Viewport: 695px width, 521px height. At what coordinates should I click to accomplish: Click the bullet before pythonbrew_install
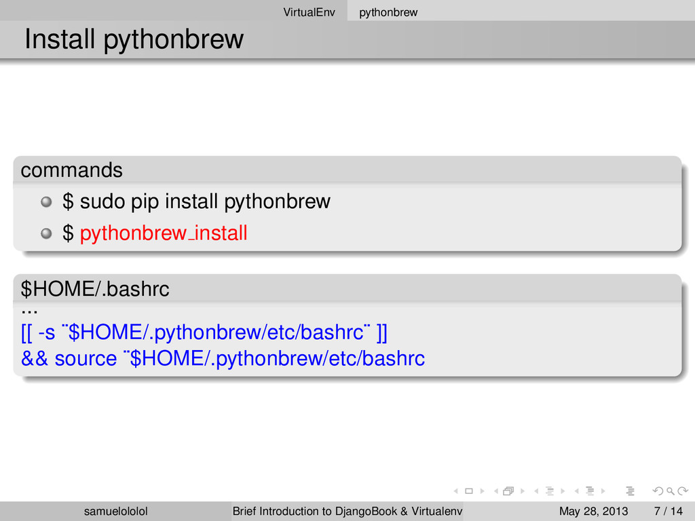[x=46, y=233]
